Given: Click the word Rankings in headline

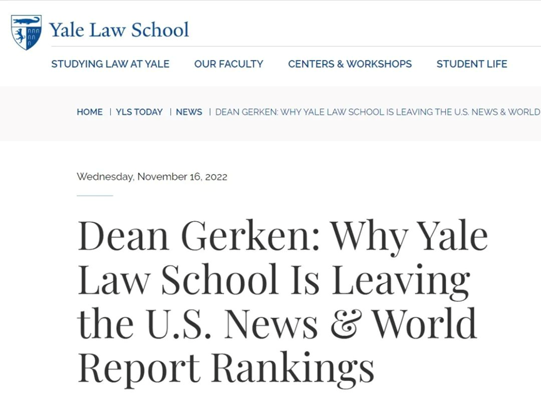Looking at the screenshot, I should [x=293, y=368].
